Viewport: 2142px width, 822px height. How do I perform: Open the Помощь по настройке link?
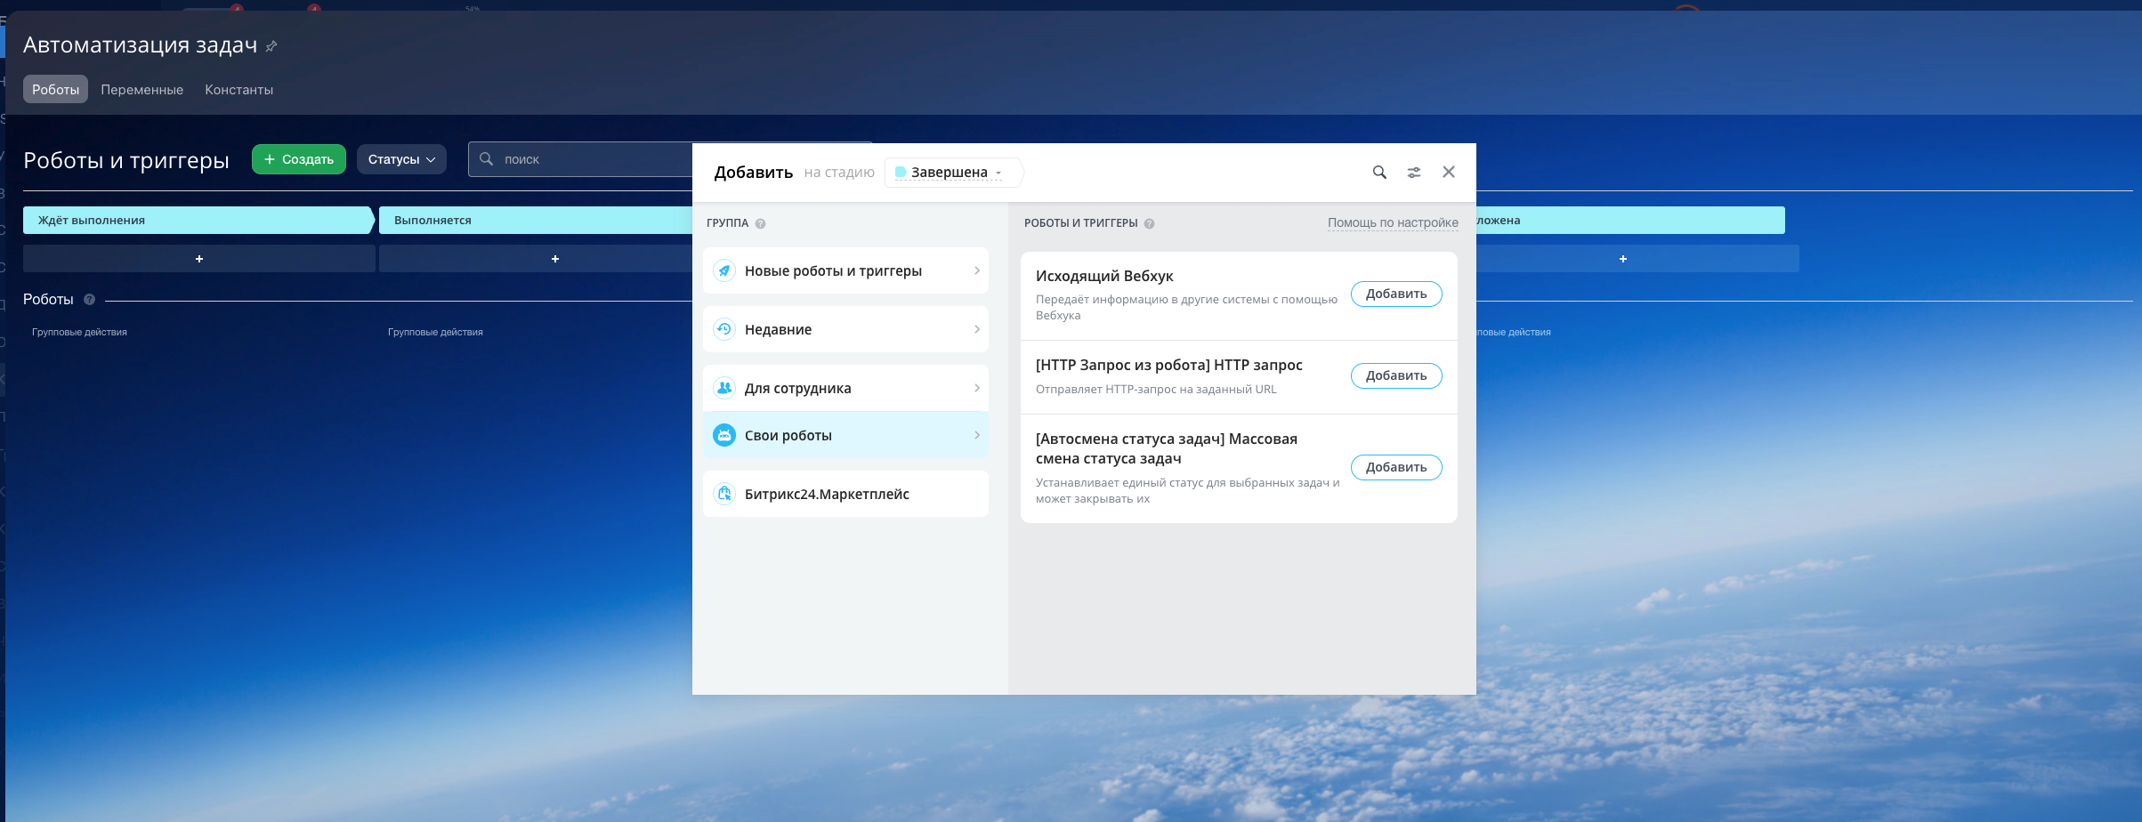[x=1392, y=223]
